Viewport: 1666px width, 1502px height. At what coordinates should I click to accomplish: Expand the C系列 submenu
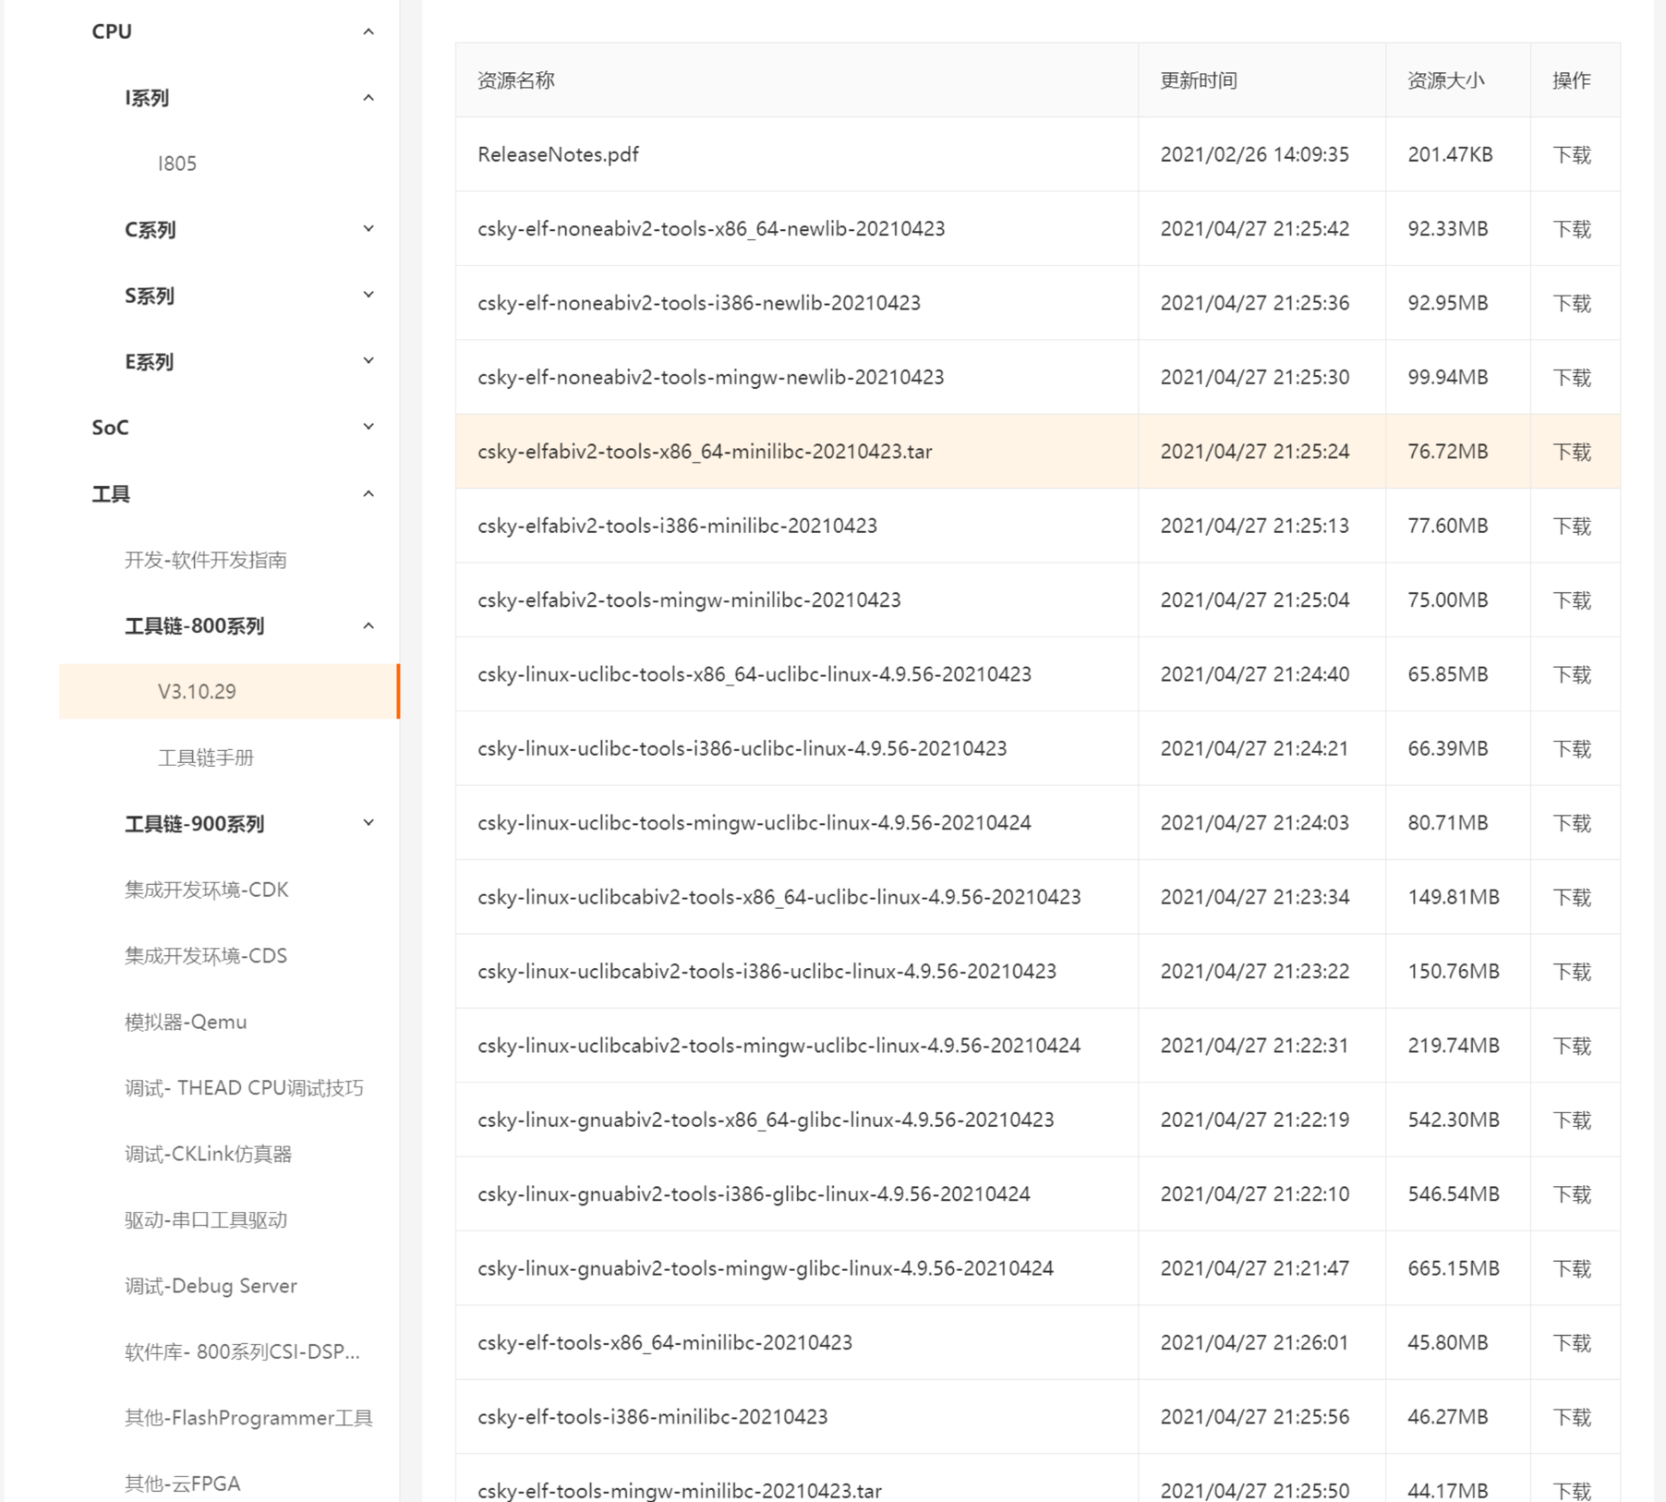tap(368, 229)
